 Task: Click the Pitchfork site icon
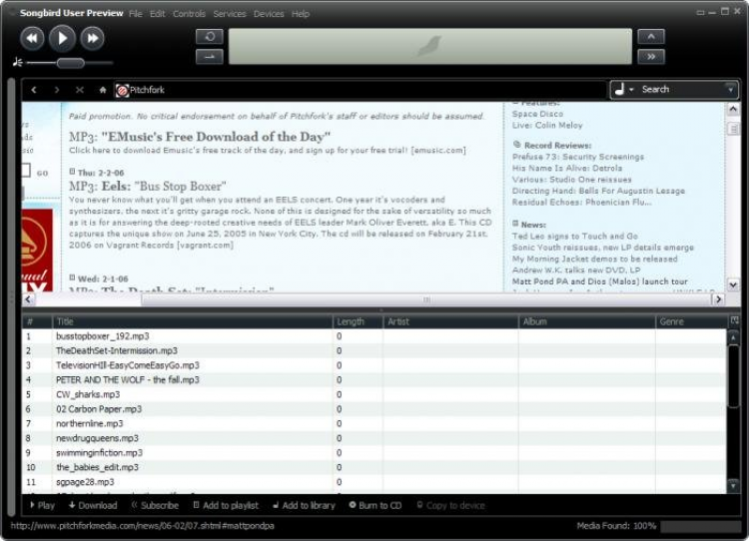tap(122, 90)
